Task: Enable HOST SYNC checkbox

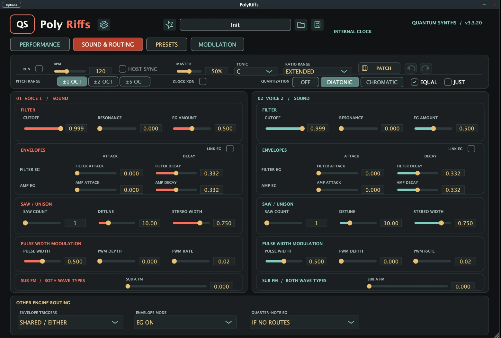Action: (122, 69)
